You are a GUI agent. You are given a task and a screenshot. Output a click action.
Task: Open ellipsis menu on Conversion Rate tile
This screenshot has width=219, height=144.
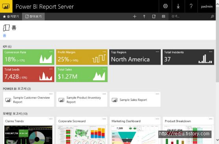click(51, 52)
